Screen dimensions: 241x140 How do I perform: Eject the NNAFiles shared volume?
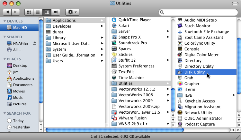[x=35, y=43]
